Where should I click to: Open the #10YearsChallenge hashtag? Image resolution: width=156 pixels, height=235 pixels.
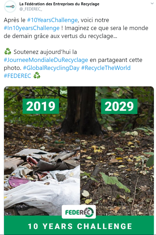[x=52, y=20]
